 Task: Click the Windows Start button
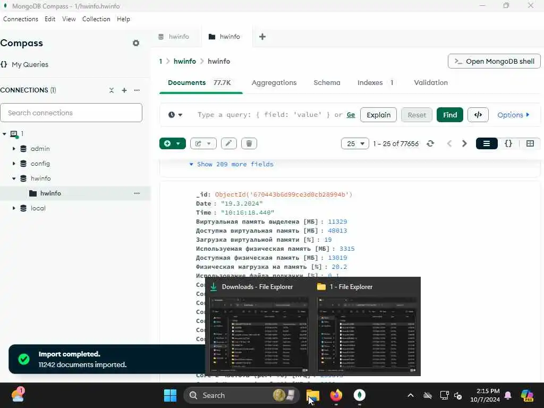click(170, 395)
